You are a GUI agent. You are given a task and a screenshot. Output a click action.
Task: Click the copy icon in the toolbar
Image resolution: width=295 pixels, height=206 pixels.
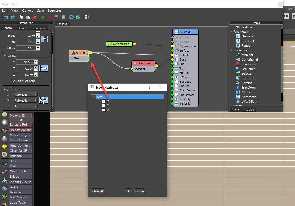coord(21,17)
